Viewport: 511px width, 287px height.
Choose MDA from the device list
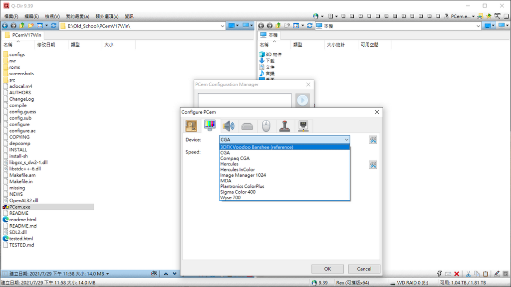[x=284, y=181]
